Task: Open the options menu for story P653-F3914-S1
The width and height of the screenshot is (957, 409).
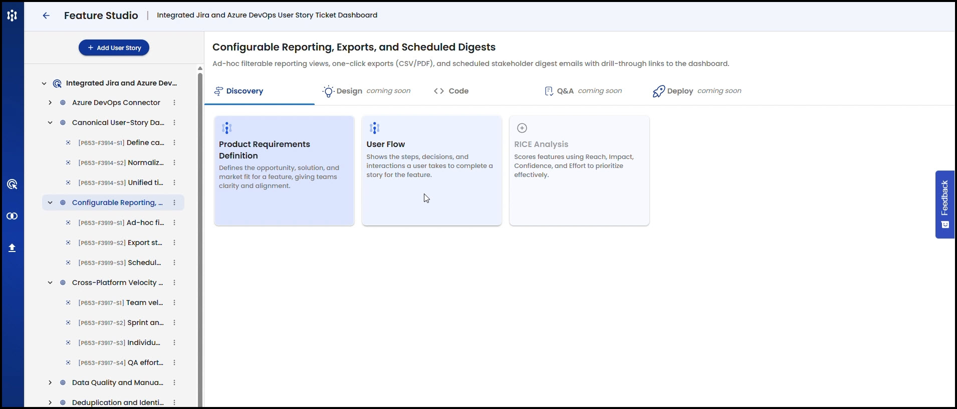Action: [x=174, y=142]
